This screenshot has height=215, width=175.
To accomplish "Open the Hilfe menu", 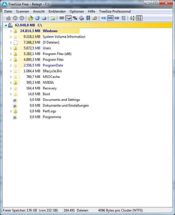I will coord(92,11).
